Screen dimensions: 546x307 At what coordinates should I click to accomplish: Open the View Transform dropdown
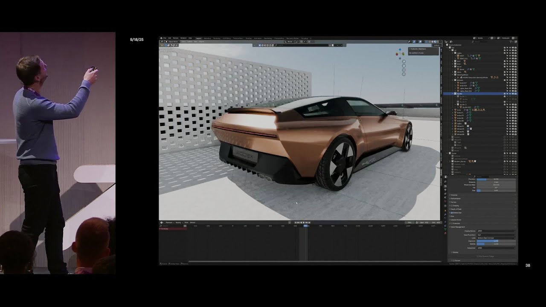coord(496,235)
